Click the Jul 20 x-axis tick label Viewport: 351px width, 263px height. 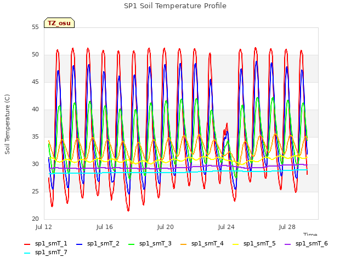click(166, 227)
